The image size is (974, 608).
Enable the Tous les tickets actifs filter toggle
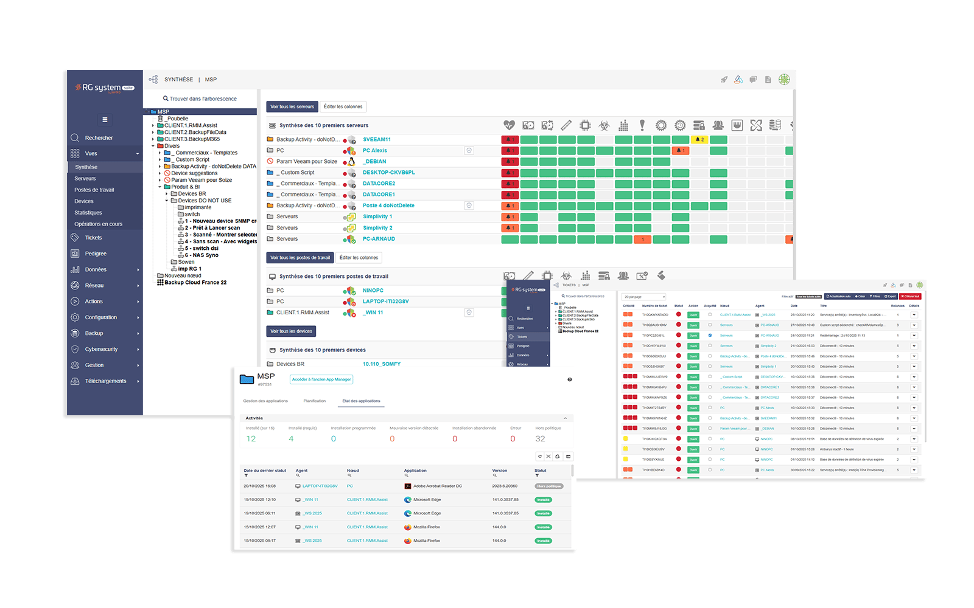pos(809,297)
